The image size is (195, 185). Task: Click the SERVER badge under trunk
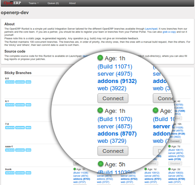tap(10, 173)
